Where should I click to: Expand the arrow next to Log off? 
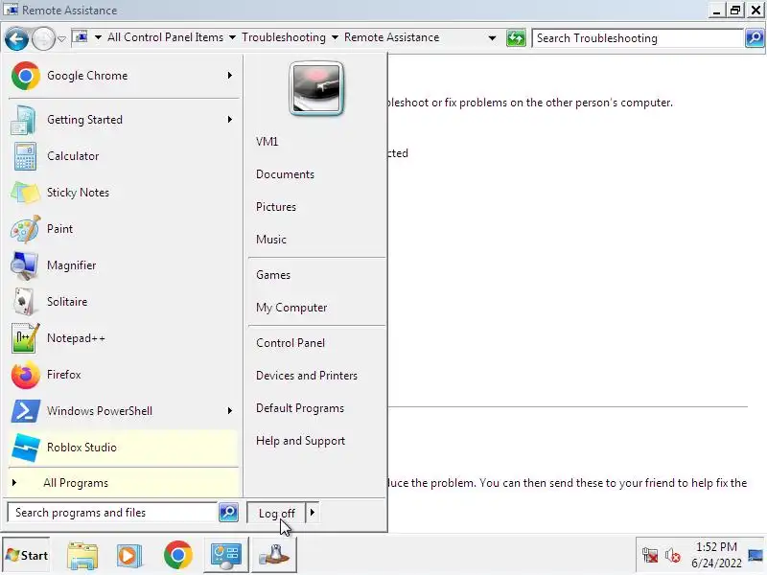pos(313,513)
